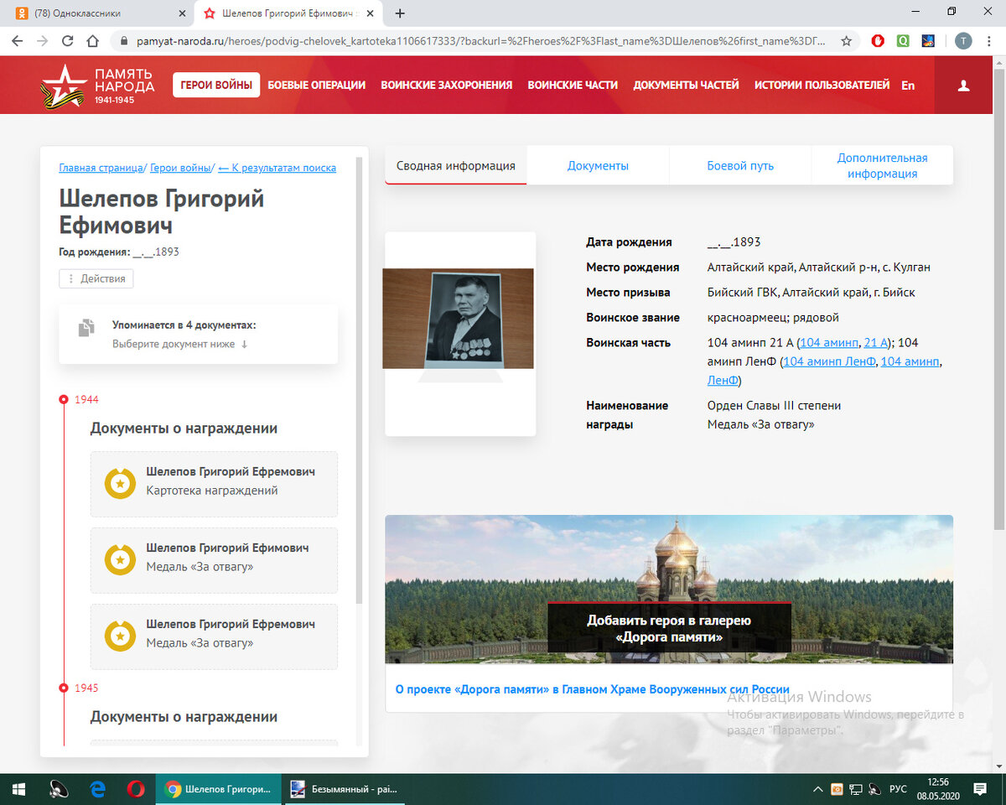Open the browser home page icon
Viewport: 1006px width, 805px height.
(x=92, y=39)
